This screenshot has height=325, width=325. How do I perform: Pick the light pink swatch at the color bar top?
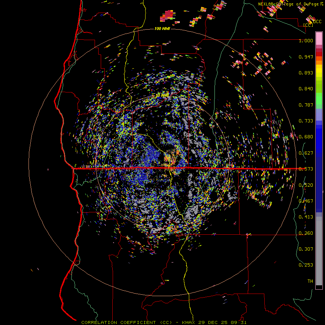tap(319, 38)
